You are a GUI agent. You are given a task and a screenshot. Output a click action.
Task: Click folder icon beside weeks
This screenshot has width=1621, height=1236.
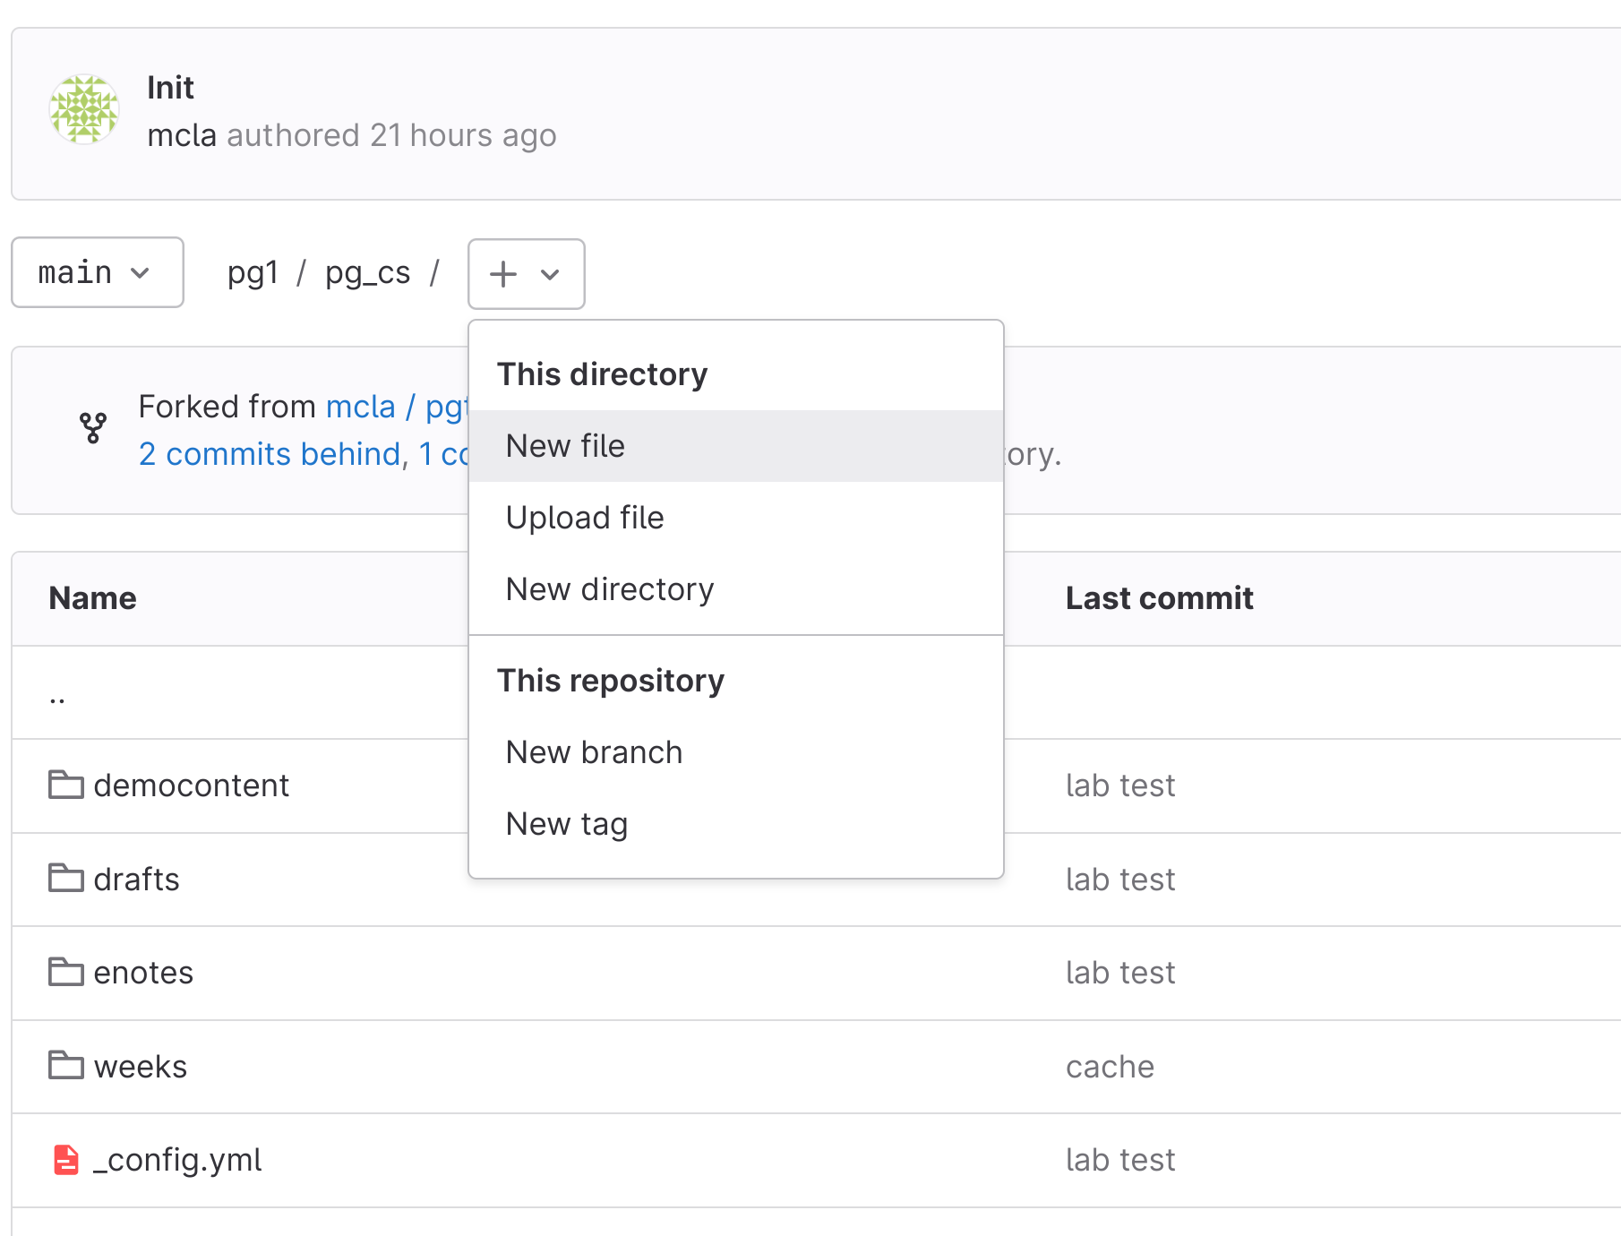click(x=66, y=1065)
